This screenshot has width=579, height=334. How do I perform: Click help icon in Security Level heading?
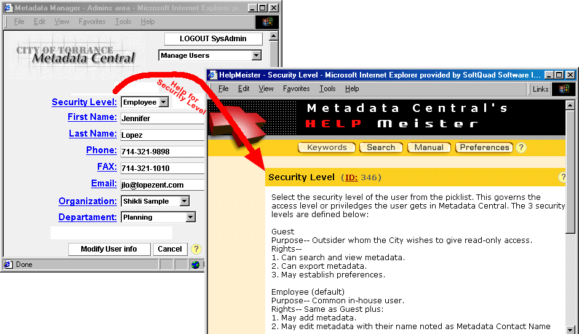(x=562, y=177)
